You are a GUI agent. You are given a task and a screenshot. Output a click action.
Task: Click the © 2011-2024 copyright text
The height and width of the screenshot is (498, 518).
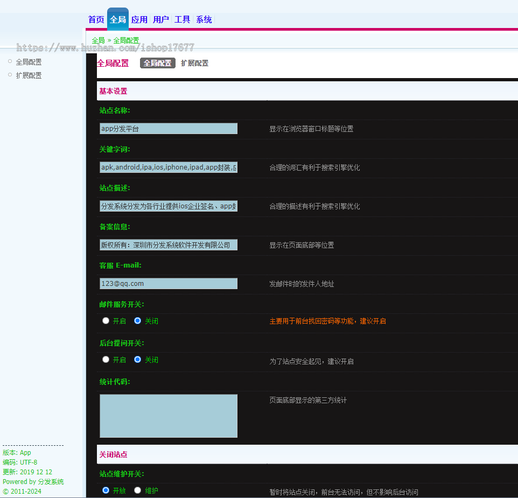22,491
